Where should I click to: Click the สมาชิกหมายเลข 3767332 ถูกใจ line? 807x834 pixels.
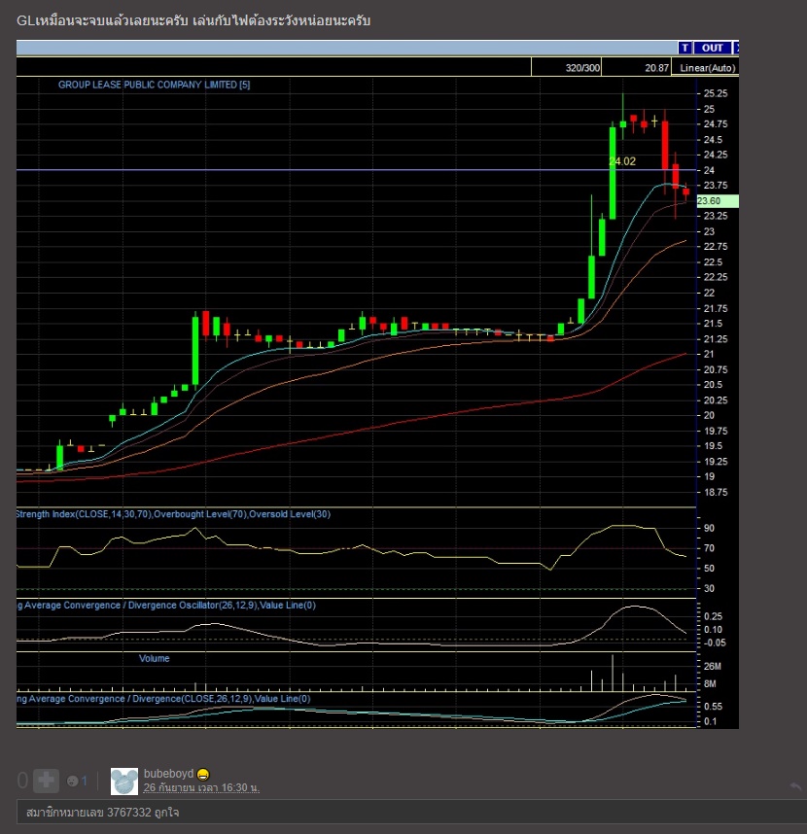pyautogui.click(x=102, y=813)
